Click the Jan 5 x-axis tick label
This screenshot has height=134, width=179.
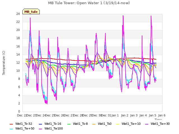point(152,115)
